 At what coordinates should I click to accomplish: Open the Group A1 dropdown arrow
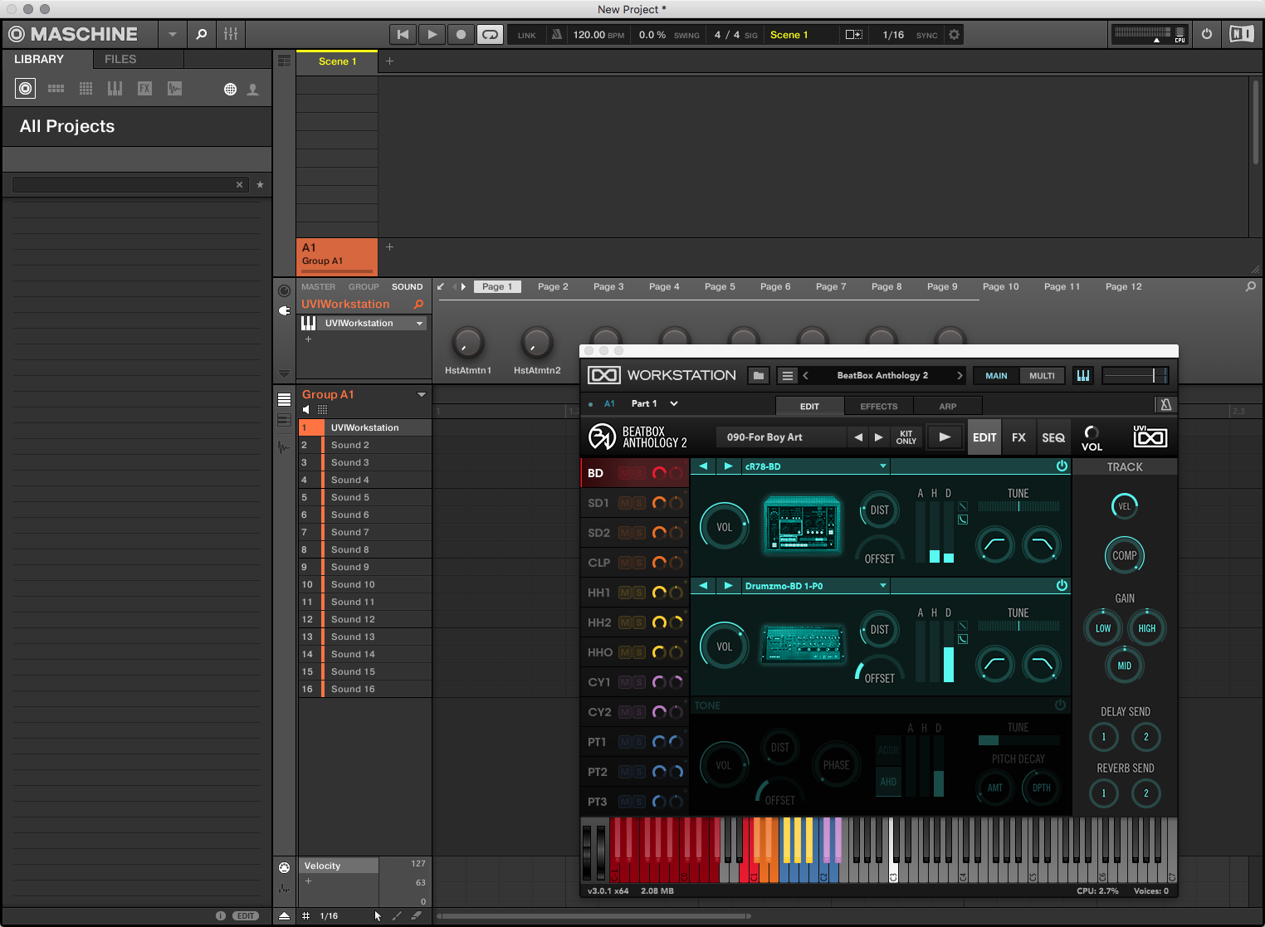[x=422, y=394]
